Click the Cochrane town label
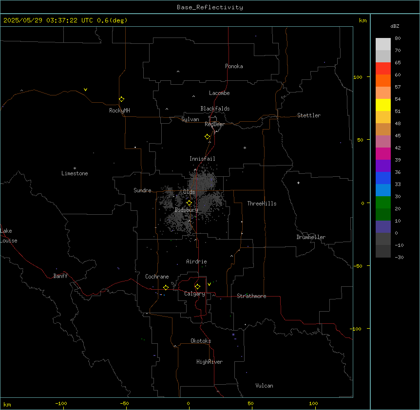The image size is (420, 410). pos(157,277)
